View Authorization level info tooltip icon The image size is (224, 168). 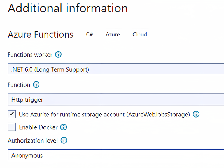coord(64,141)
